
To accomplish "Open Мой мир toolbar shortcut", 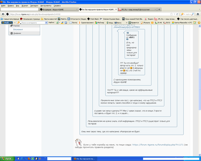I will click(x=100, y=23).
